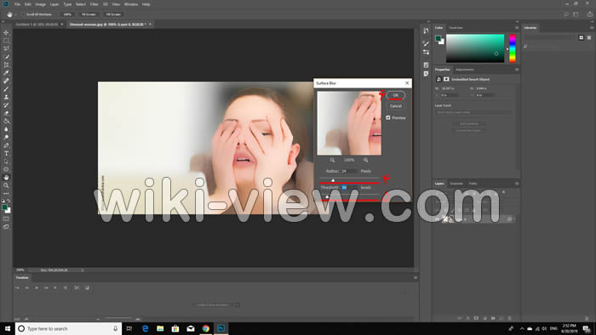The image size is (596, 335).
Task: Click the foreground color swatch in toolbar
Action: tap(4, 207)
